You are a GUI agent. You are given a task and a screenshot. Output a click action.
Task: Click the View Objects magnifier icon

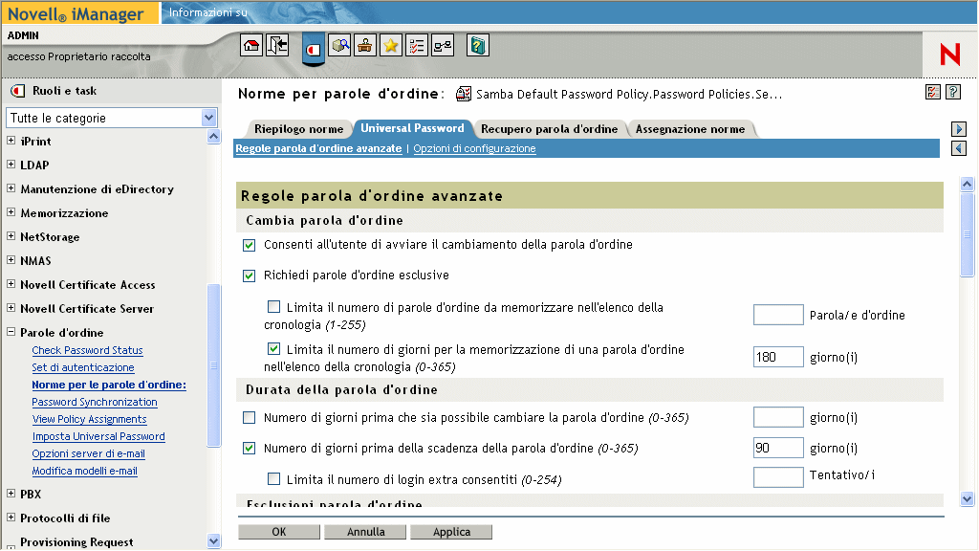340,45
